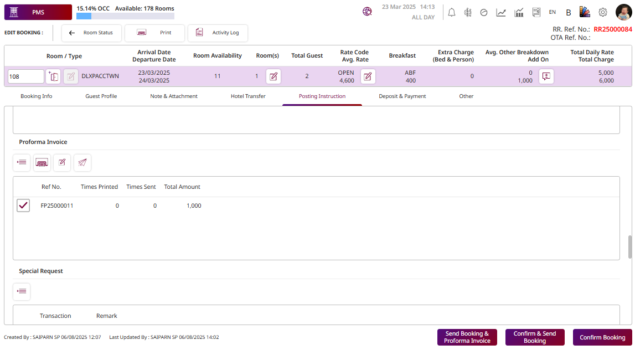Open the Guest Profile tab
This screenshot has height=350, width=635.
point(101,96)
